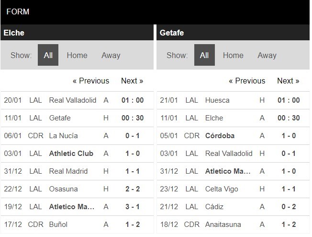Select the All filter under Getafe
The height and width of the screenshot is (237, 312).
pyautogui.click(x=204, y=55)
